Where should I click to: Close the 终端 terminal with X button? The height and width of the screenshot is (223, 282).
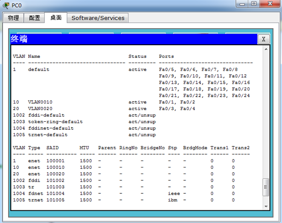coord(264,39)
